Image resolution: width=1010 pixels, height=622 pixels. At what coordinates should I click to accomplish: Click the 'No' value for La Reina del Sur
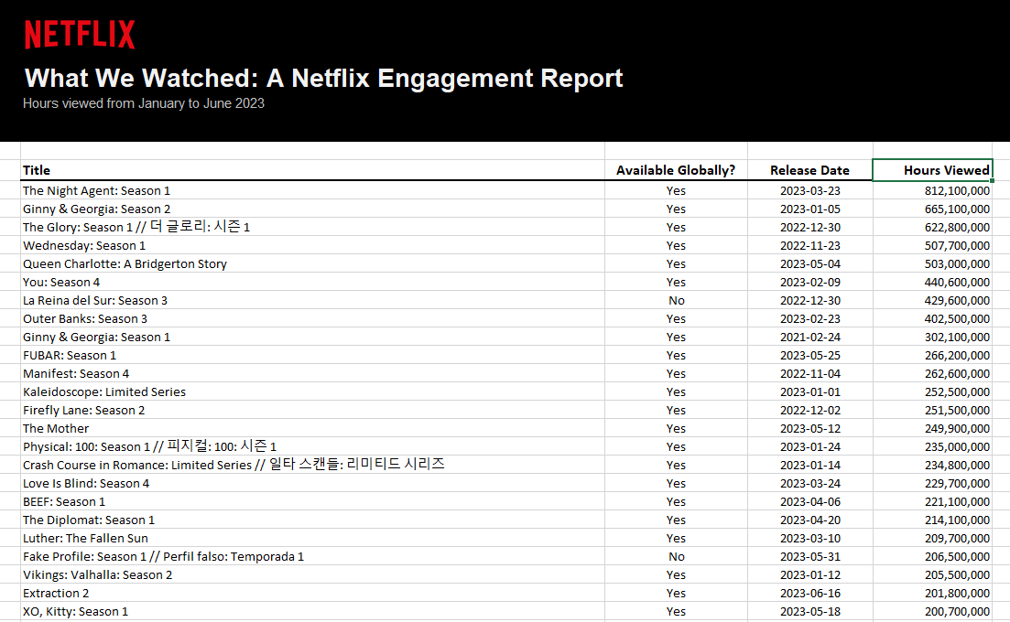677,300
